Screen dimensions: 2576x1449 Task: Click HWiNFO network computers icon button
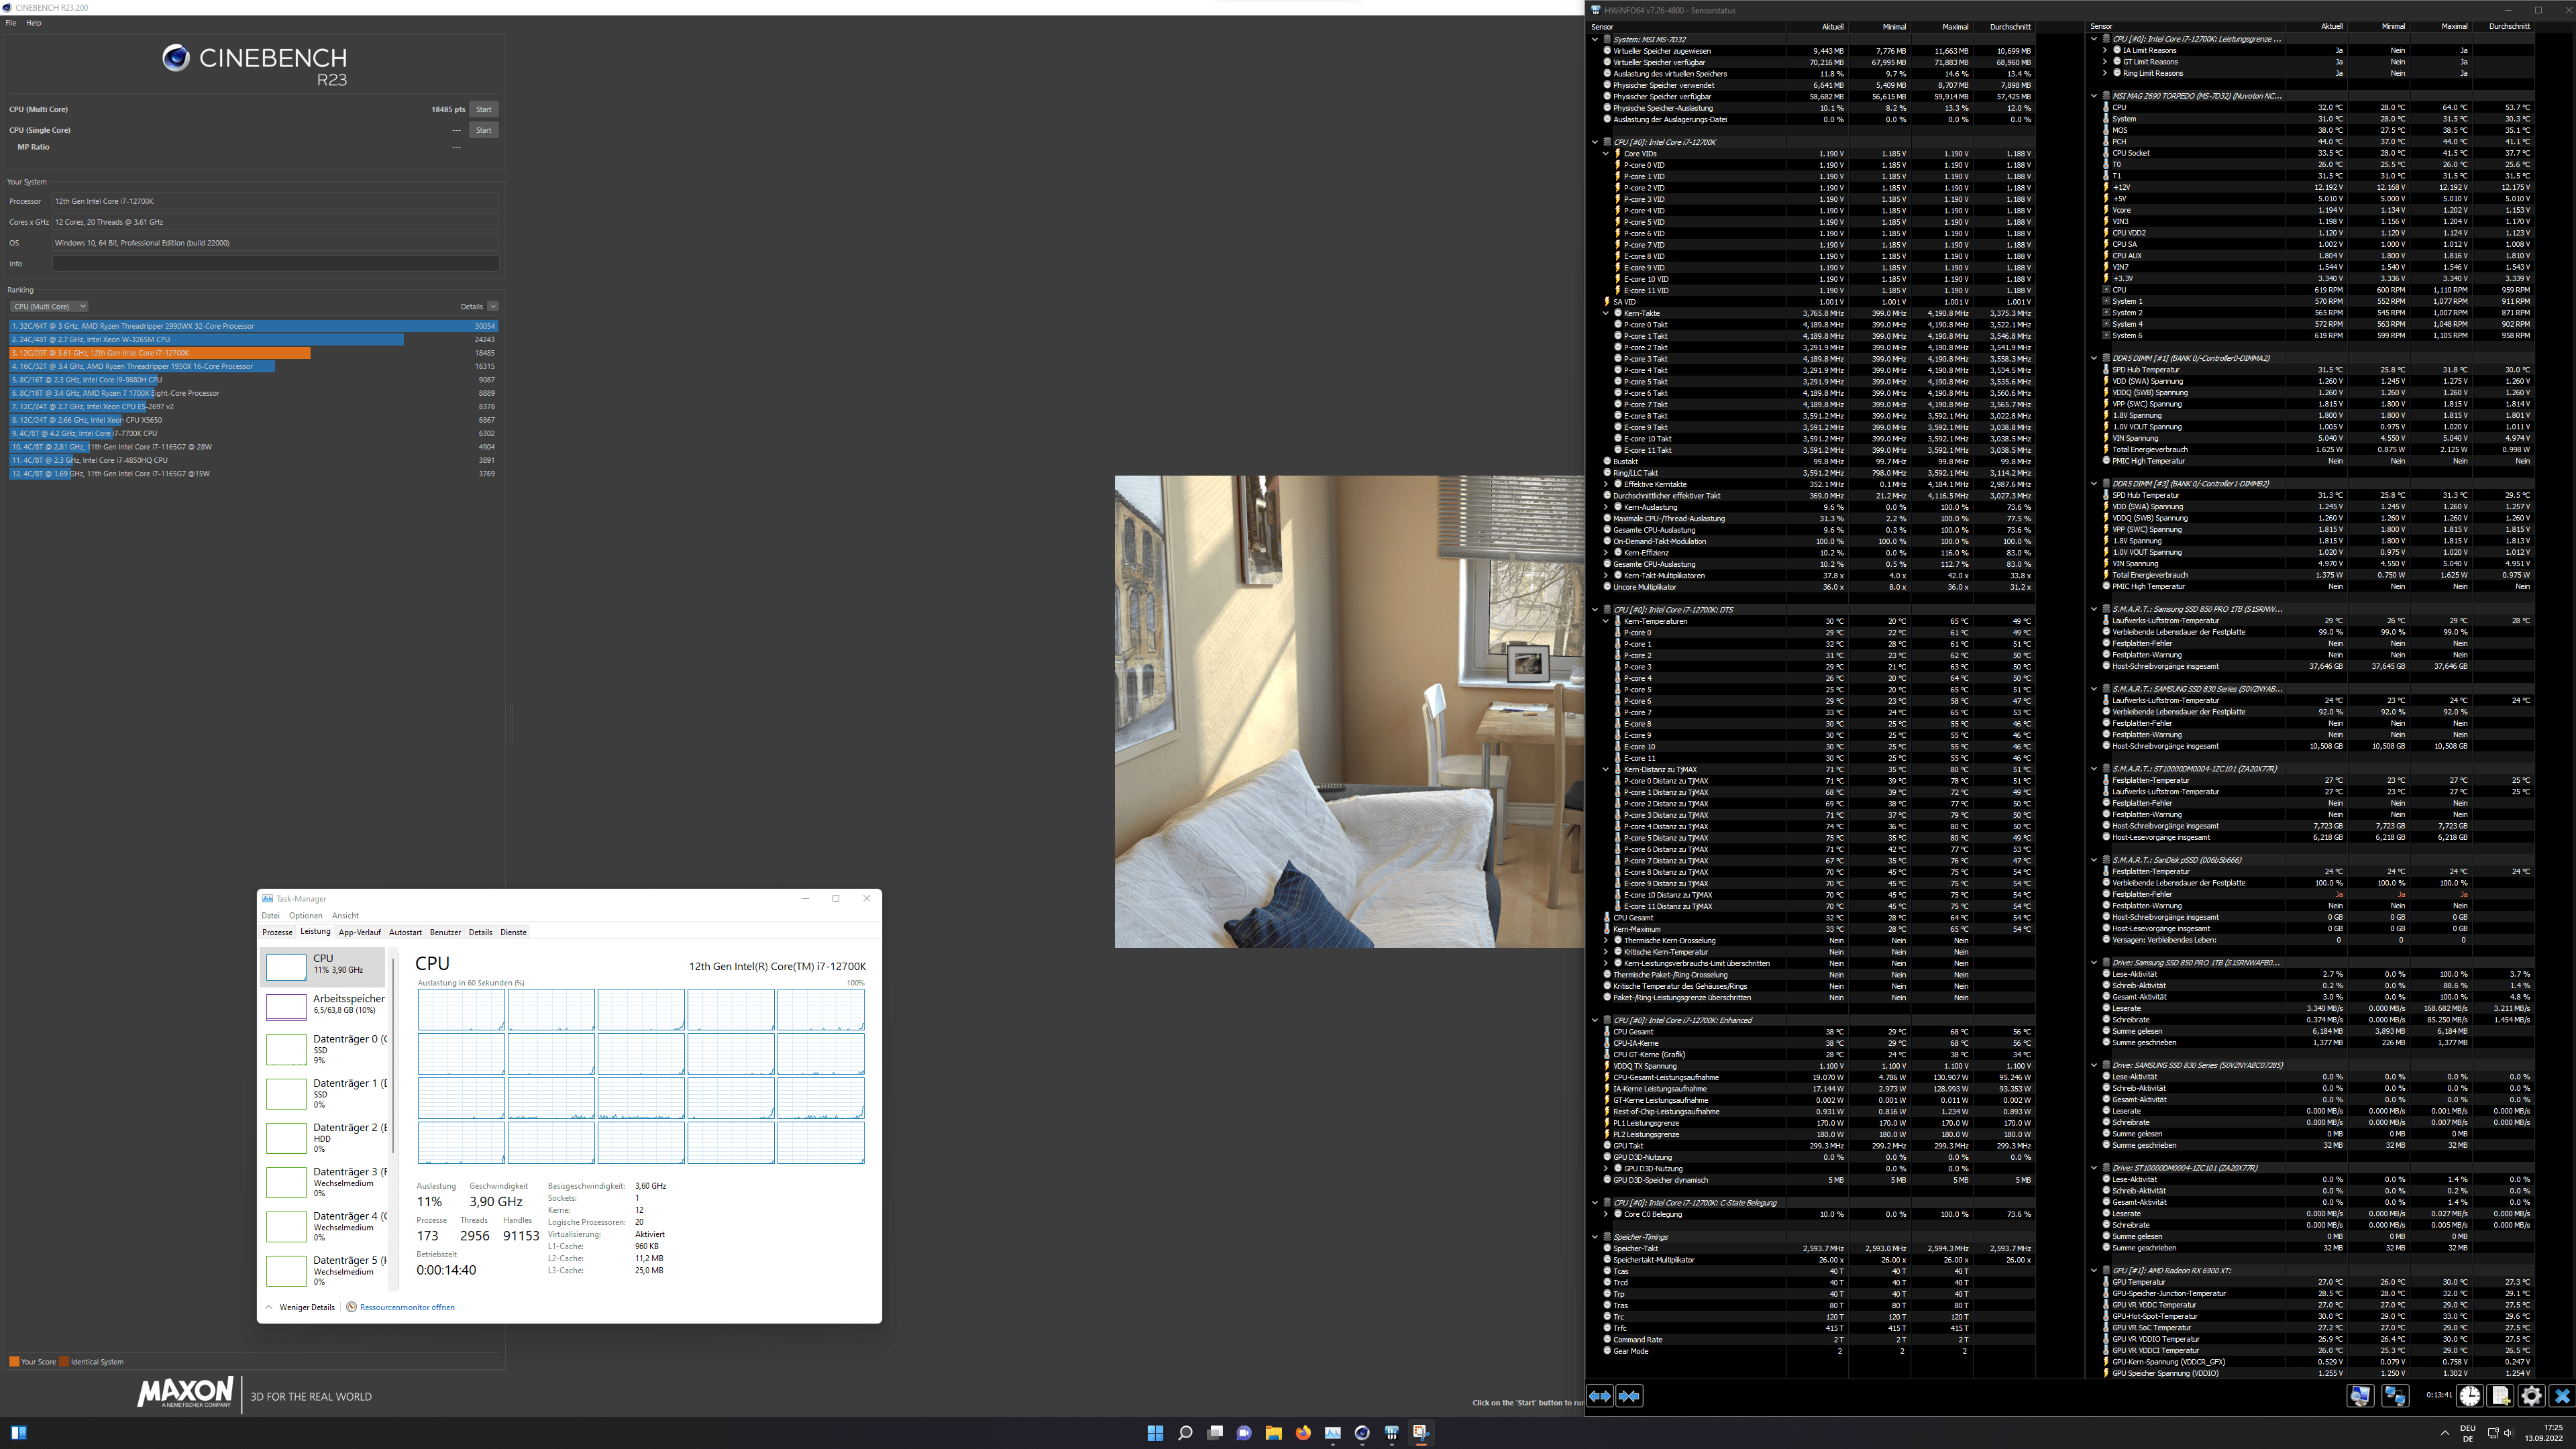[x=2395, y=1396]
